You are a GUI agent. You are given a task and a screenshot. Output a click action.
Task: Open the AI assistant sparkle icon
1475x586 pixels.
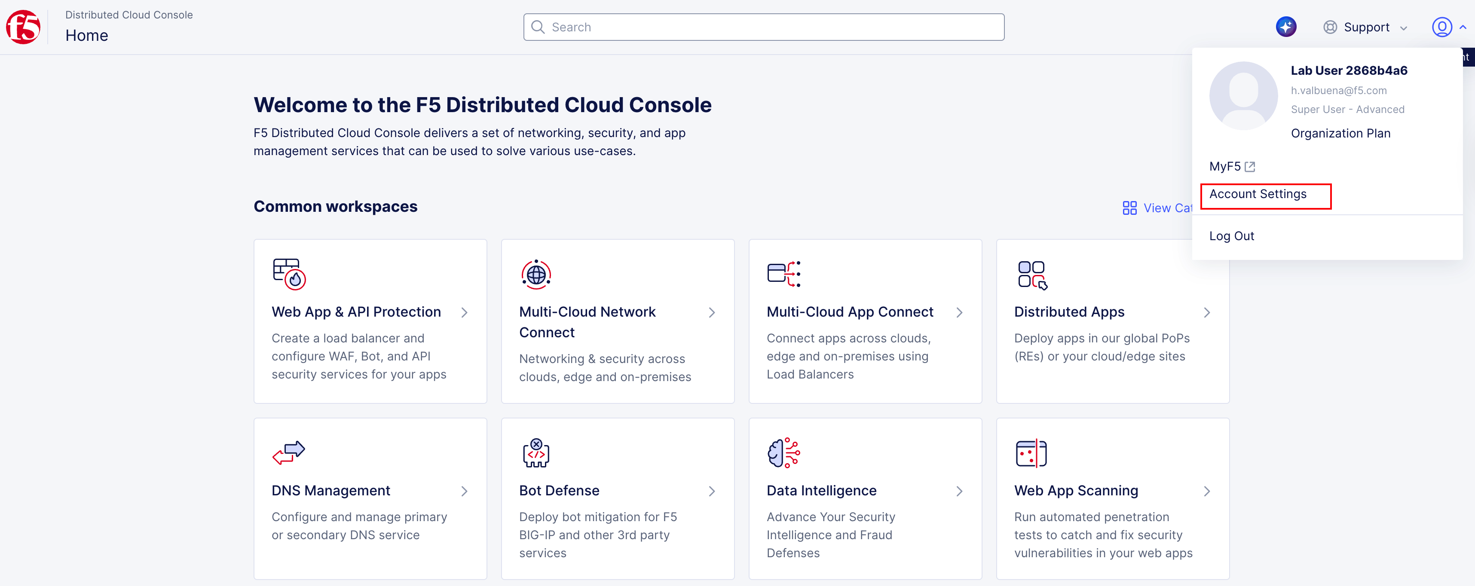(1286, 27)
